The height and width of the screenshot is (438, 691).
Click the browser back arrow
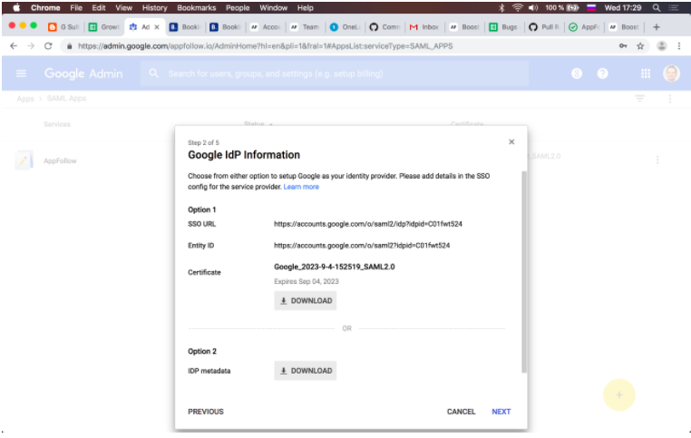(x=14, y=46)
